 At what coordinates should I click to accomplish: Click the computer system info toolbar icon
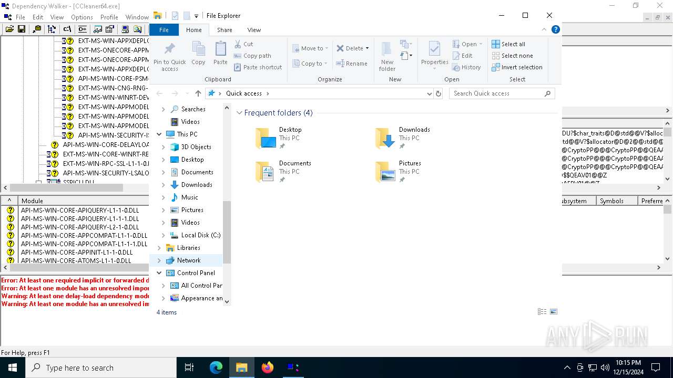tap(125, 29)
